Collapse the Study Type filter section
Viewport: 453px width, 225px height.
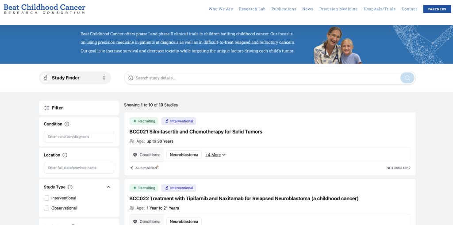(109, 187)
